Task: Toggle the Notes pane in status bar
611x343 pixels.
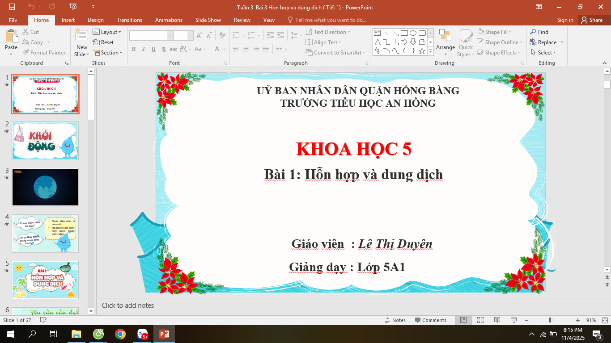Action: point(395,320)
